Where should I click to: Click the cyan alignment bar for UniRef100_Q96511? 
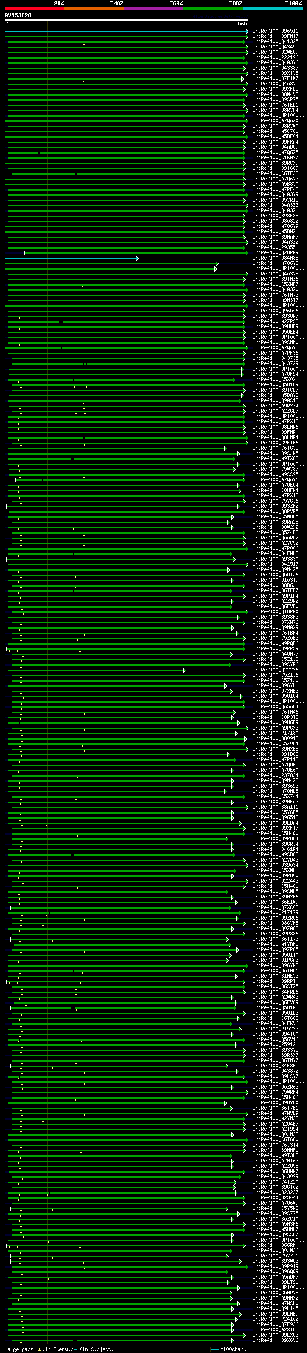(127, 31)
